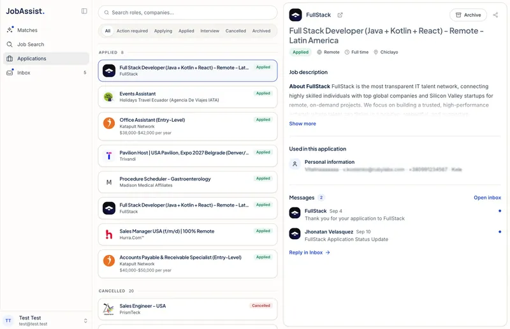Image resolution: width=510 pixels, height=329 pixels.
Task: Click FullStack avatar on Sep 4 message
Action: [295, 213]
